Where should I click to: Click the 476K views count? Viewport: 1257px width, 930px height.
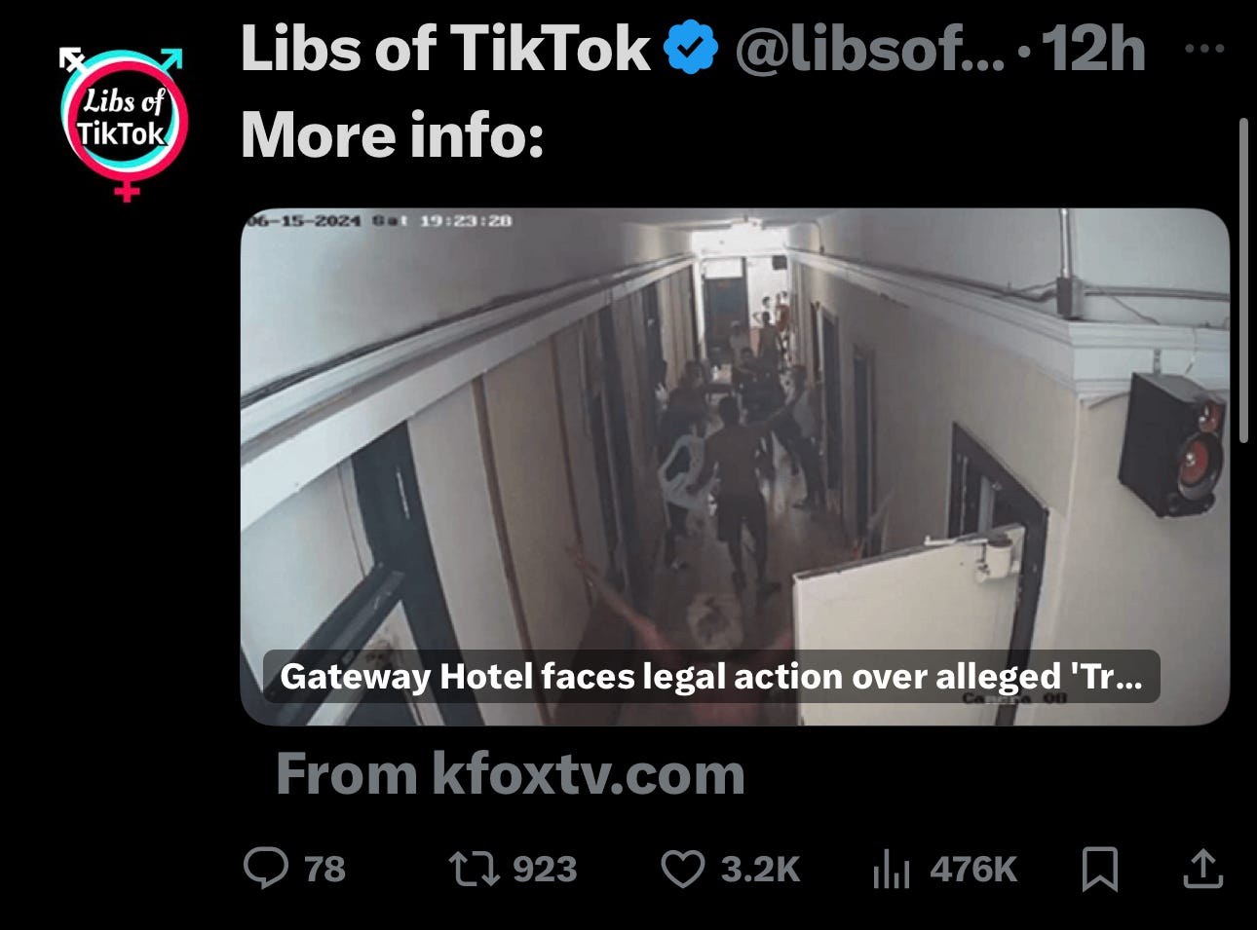pyautogui.click(x=973, y=869)
